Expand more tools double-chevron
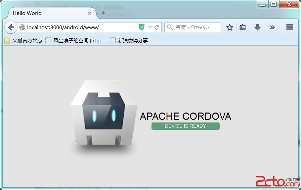The width and height of the screenshot is (301, 190). click(x=272, y=27)
